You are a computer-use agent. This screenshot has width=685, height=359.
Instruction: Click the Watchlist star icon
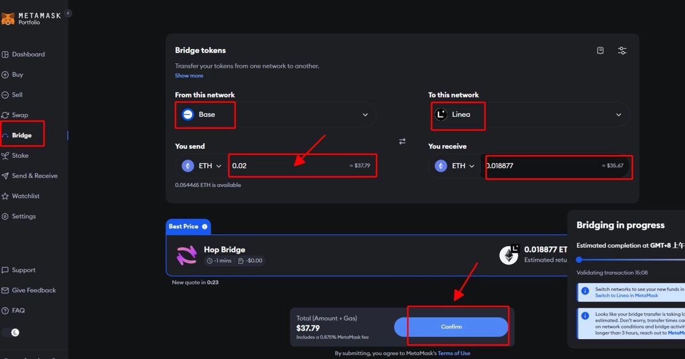coord(6,196)
